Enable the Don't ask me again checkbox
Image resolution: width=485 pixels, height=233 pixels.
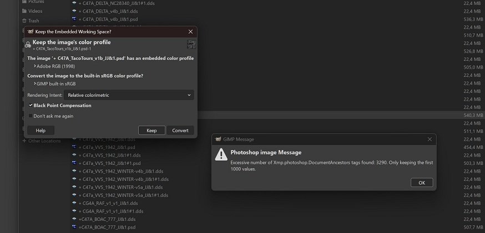31,116
